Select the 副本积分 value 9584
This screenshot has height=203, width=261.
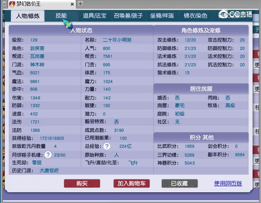click(240, 155)
